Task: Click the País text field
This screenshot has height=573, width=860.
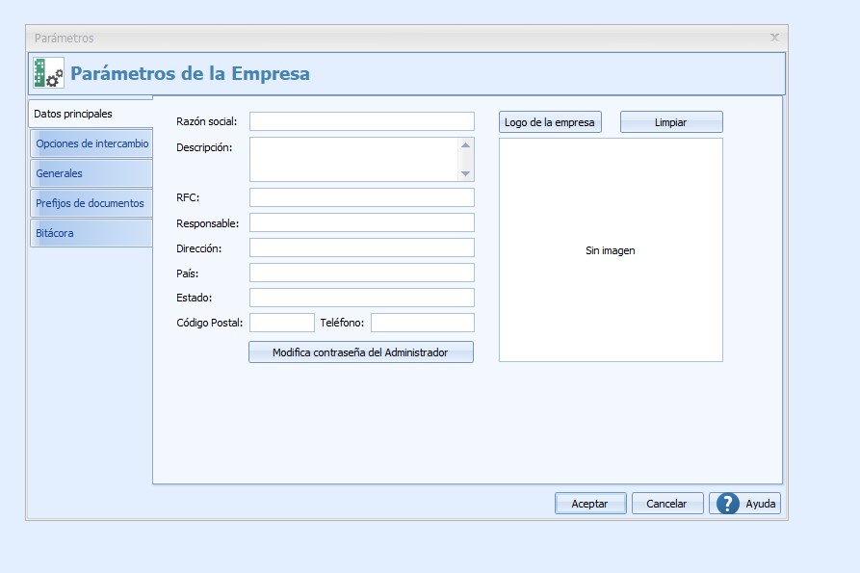Action: click(x=362, y=273)
